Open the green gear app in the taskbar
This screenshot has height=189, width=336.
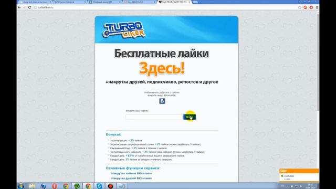77,186
